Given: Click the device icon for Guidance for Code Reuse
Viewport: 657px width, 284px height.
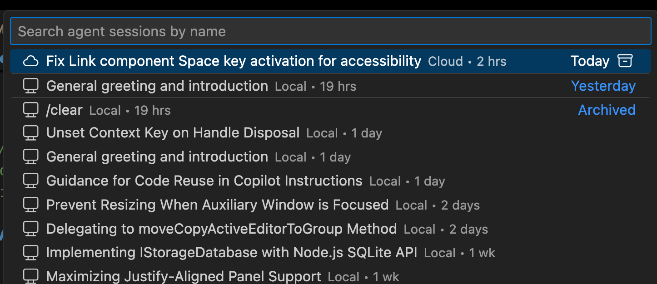Looking at the screenshot, I should point(30,180).
